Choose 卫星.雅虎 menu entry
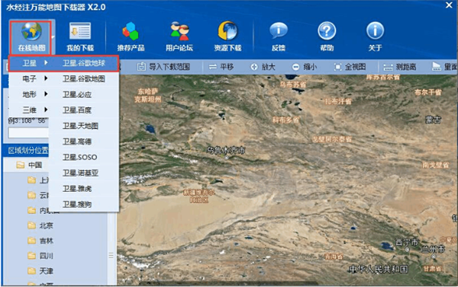Screen dimensions: 458x287 [84, 189]
